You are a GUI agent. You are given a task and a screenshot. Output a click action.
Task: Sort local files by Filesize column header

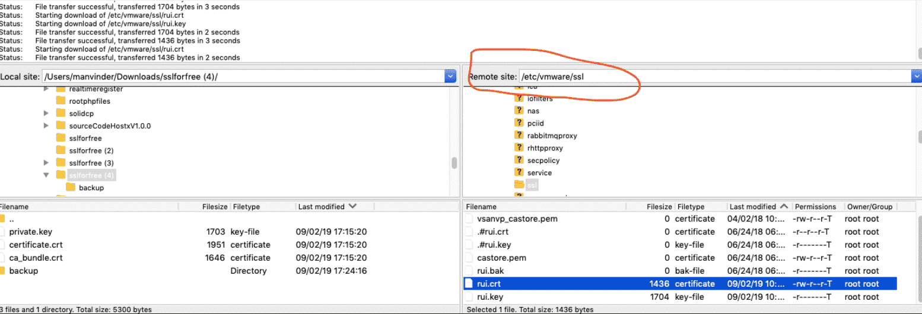(214, 207)
